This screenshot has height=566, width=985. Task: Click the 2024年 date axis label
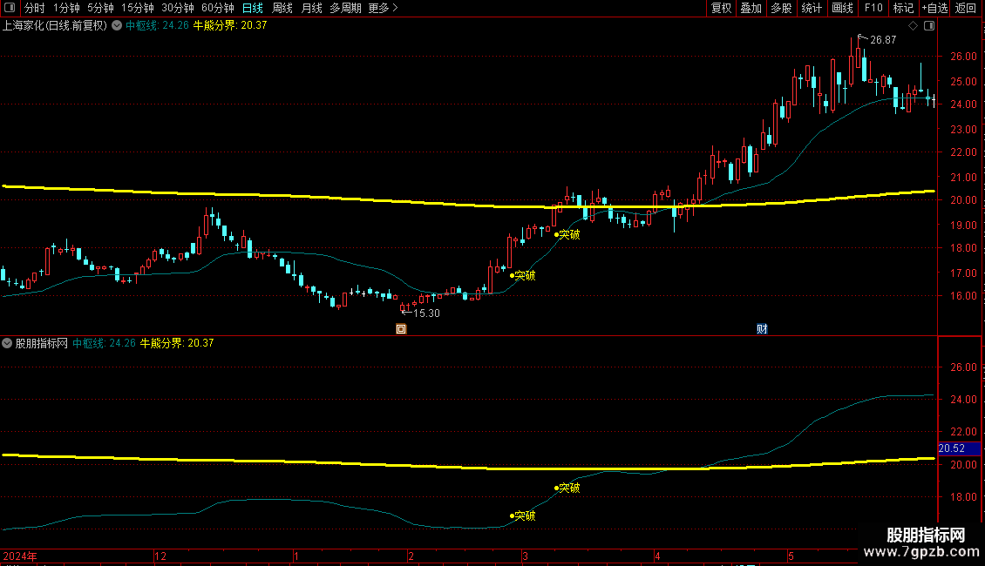pyautogui.click(x=20, y=556)
